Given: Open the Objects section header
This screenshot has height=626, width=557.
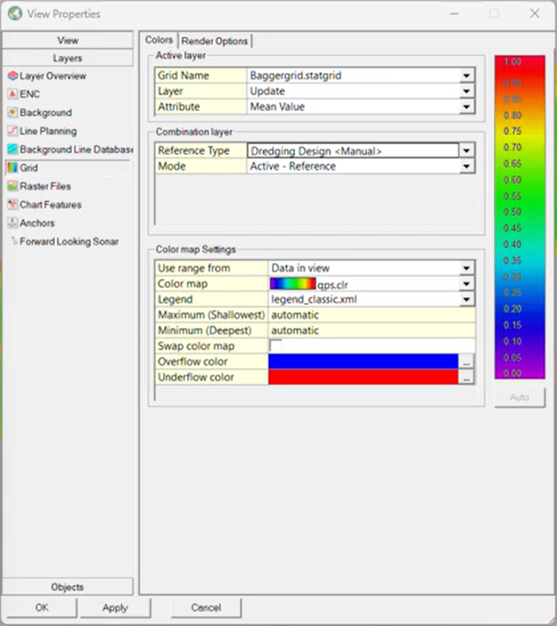Looking at the screenshot, I should [x=67, y=587].
